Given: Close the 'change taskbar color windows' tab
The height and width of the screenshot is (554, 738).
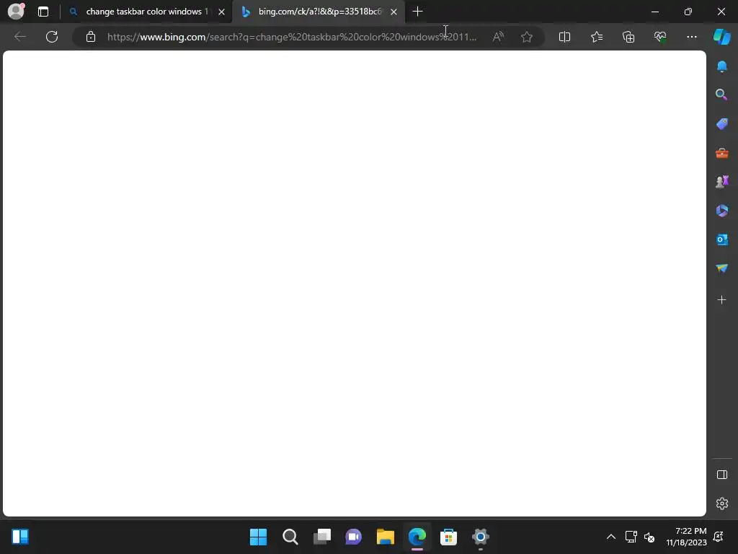Looking at the screenshot, I should point(222,12).
